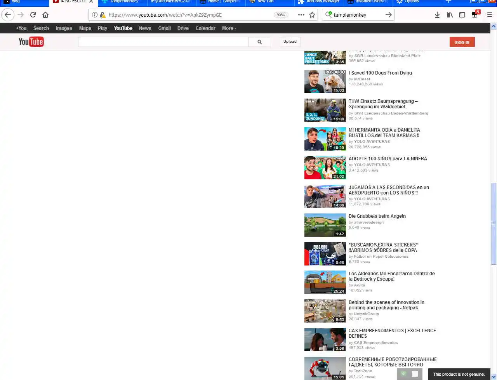
Task: Open the browser home page icon
Action: [x=45, y=15]
